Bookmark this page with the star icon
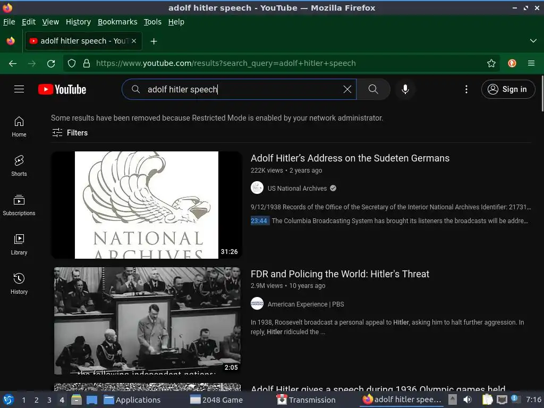The height and width of the screenshot is (408, 544). tap(491, 63)
